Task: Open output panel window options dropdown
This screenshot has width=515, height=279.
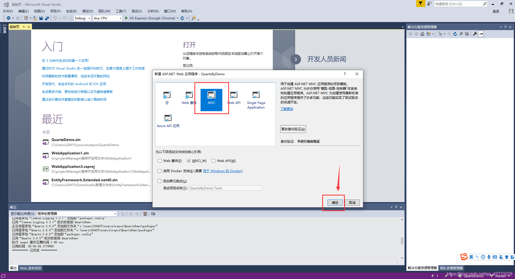Action: pyautogui.click(x=391, y=207)
